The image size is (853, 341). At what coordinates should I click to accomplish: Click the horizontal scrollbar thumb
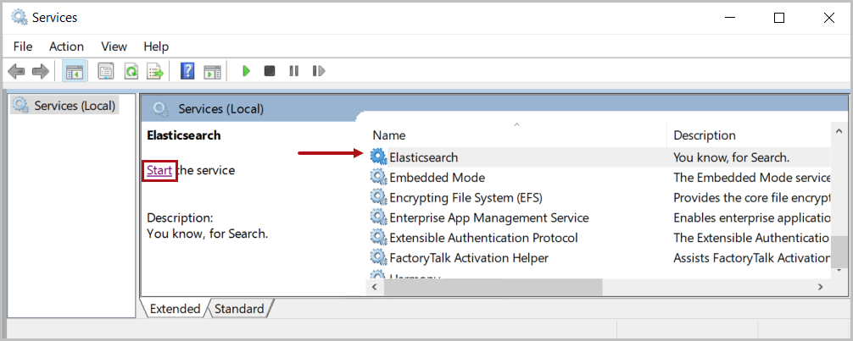pos(493,287)
